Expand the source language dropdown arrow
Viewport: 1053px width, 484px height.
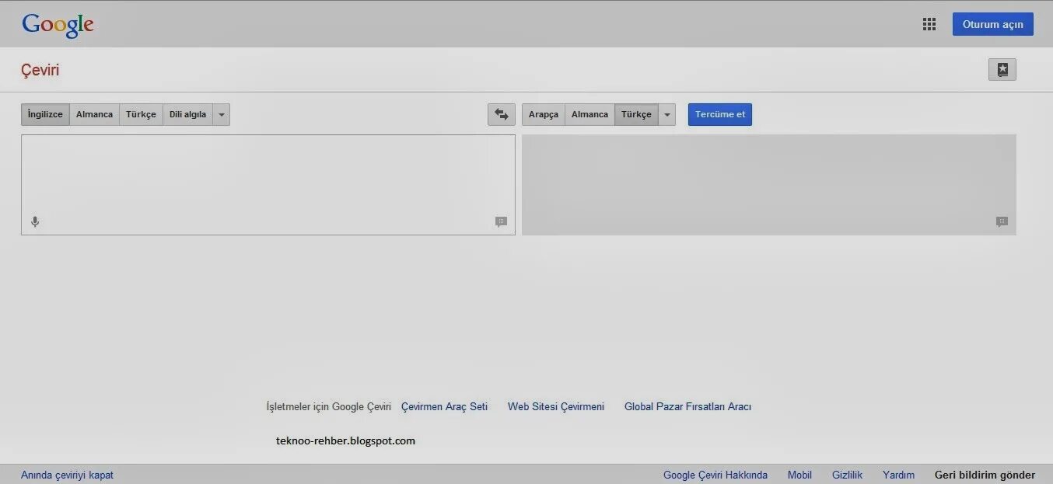tap(222, 114)
